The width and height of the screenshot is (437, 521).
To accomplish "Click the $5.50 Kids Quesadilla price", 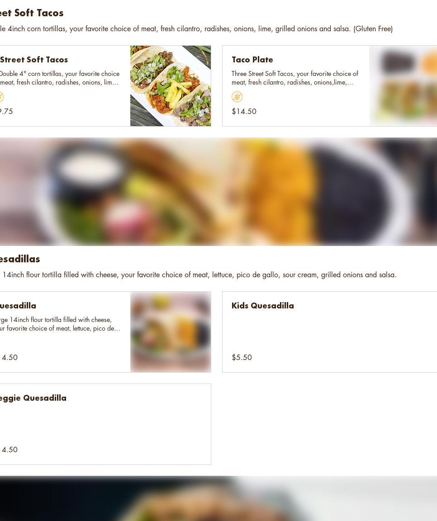I will tap(242, 358).
